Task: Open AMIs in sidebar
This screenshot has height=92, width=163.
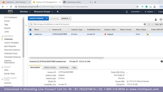Action: 6,70
